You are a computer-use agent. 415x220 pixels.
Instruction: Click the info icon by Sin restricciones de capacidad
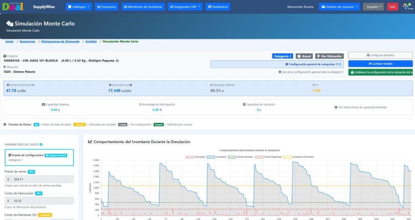coord(336,107)
